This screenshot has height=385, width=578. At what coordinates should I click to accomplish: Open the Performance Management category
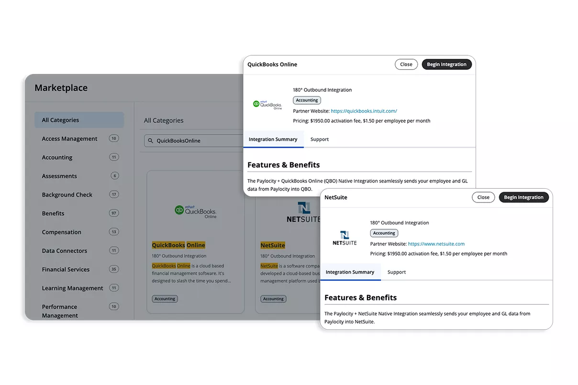(60, 311)
